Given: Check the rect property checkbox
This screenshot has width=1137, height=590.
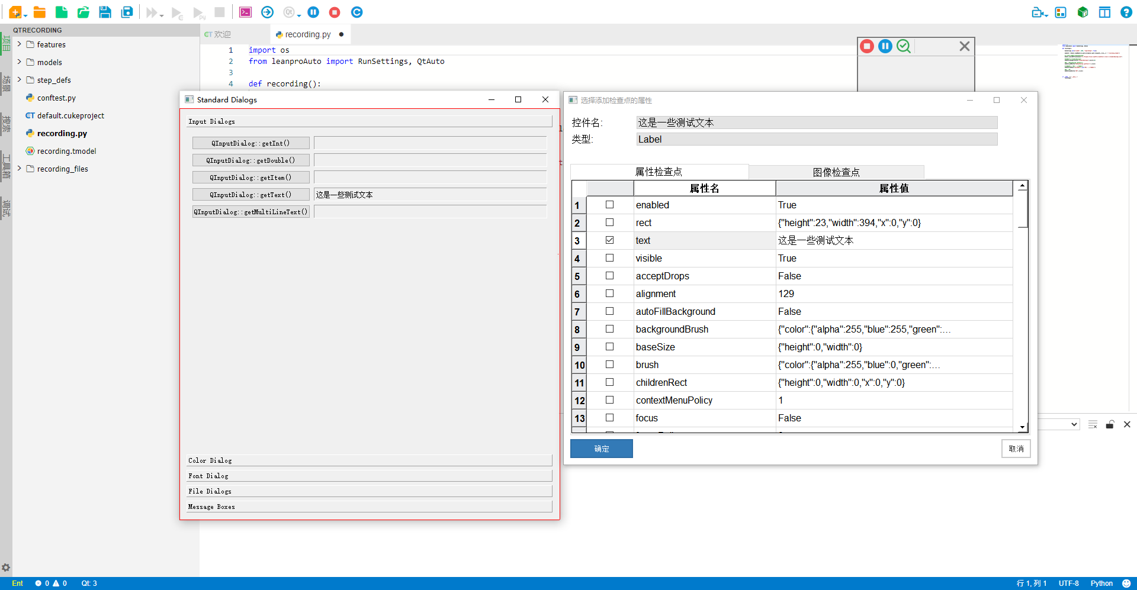Looking at the screenshot, I should 609,223.
